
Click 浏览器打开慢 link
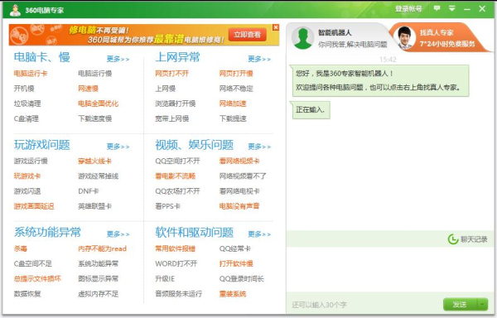click(x=176, y=104)
